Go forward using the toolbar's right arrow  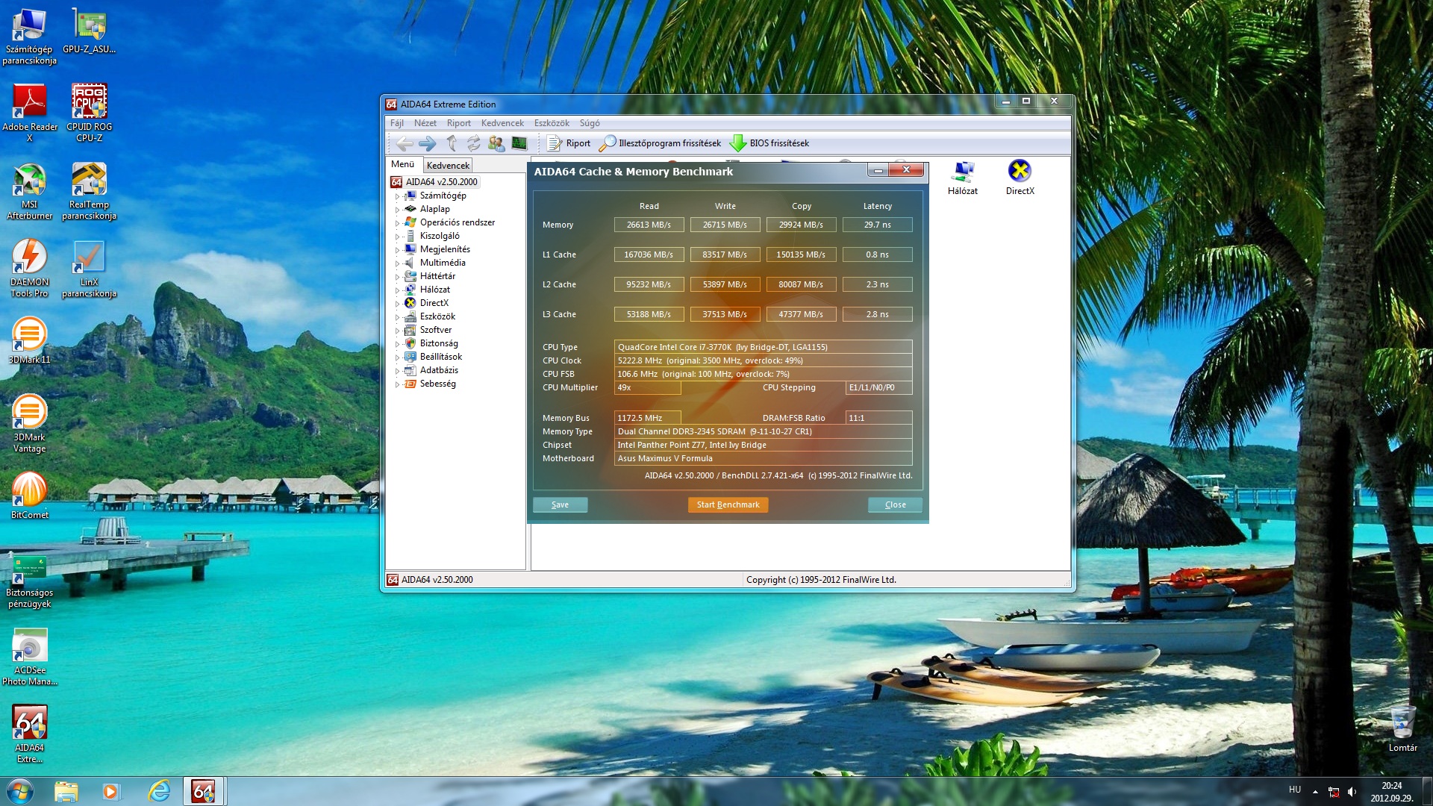(428, 143)
